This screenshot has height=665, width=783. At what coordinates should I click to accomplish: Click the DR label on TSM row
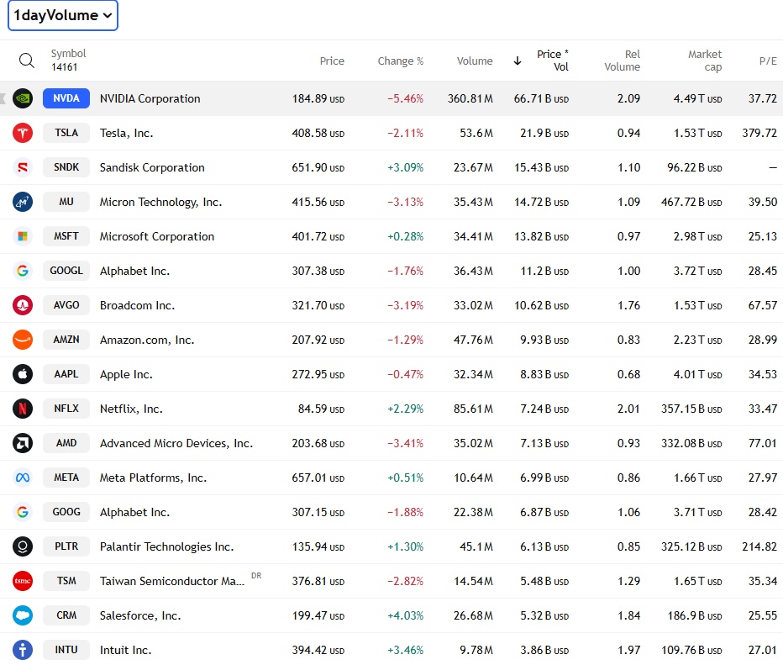(256, 576)
